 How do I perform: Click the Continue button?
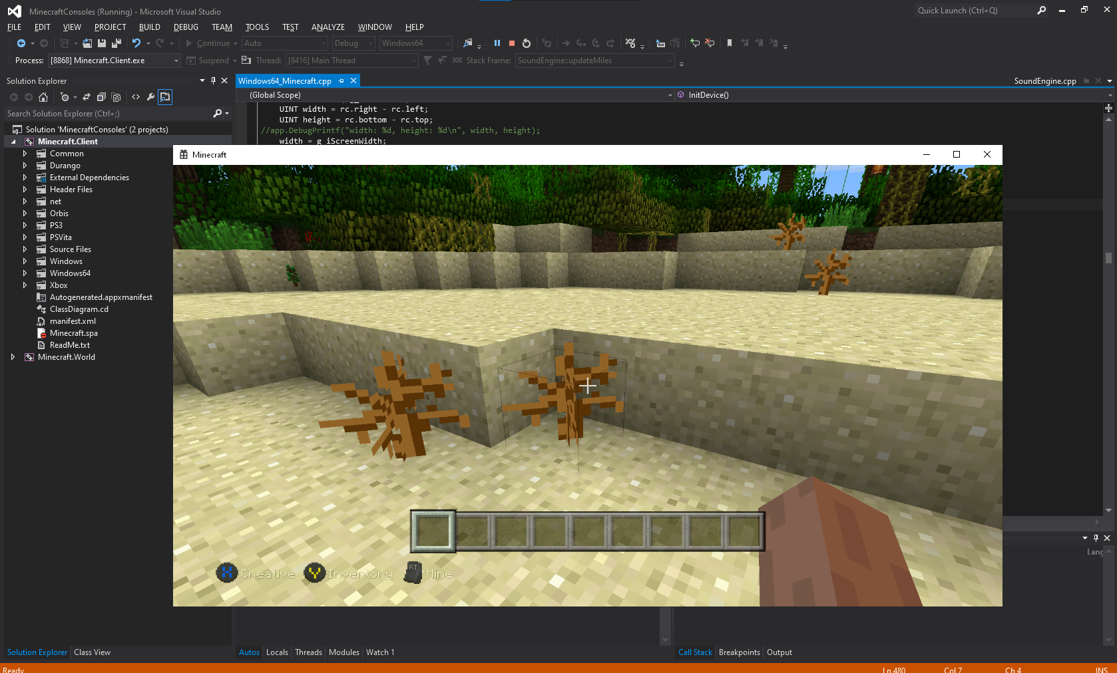(208, 43)
